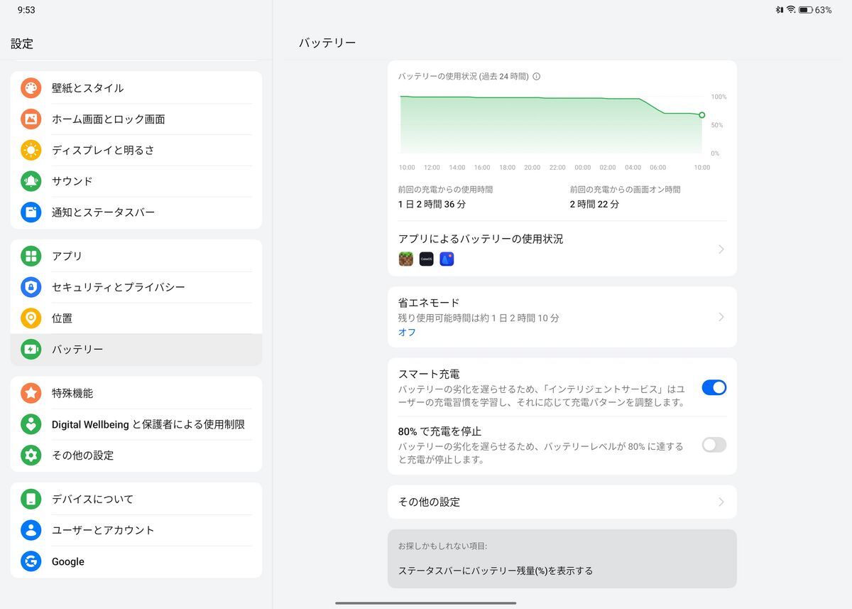Screen dimensions: 852x609
Task: Tap the アプリ green grid icon
Action: [x=31, y=256]
